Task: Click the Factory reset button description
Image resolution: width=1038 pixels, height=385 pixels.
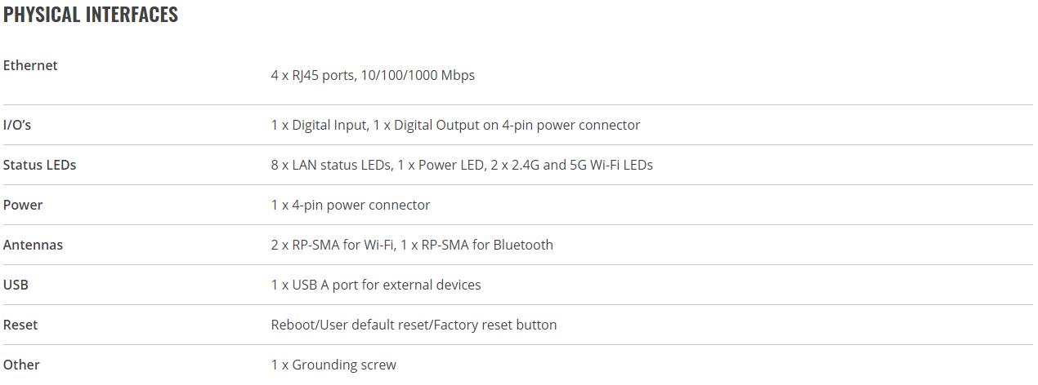Action: [x=414, y=325]
